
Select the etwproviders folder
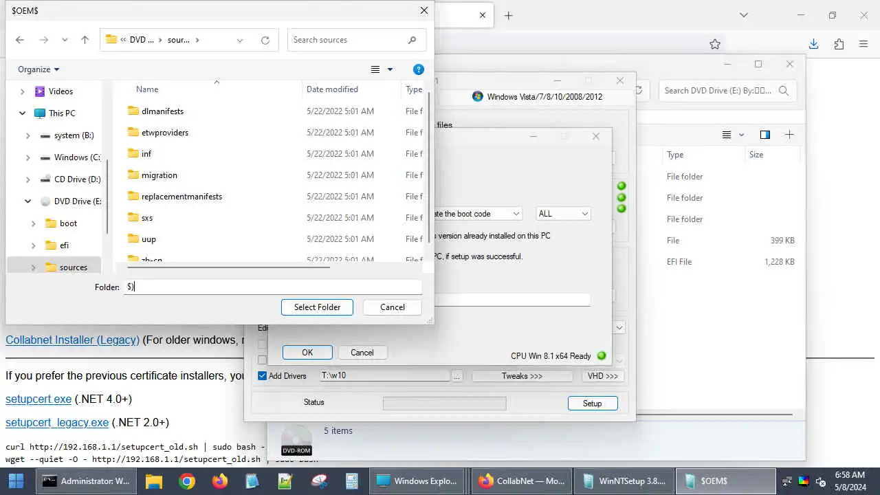[x=165, y=133]
